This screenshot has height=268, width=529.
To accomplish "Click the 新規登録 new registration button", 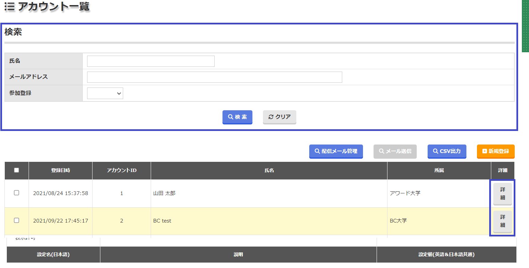I will click(x=495, y=151).
